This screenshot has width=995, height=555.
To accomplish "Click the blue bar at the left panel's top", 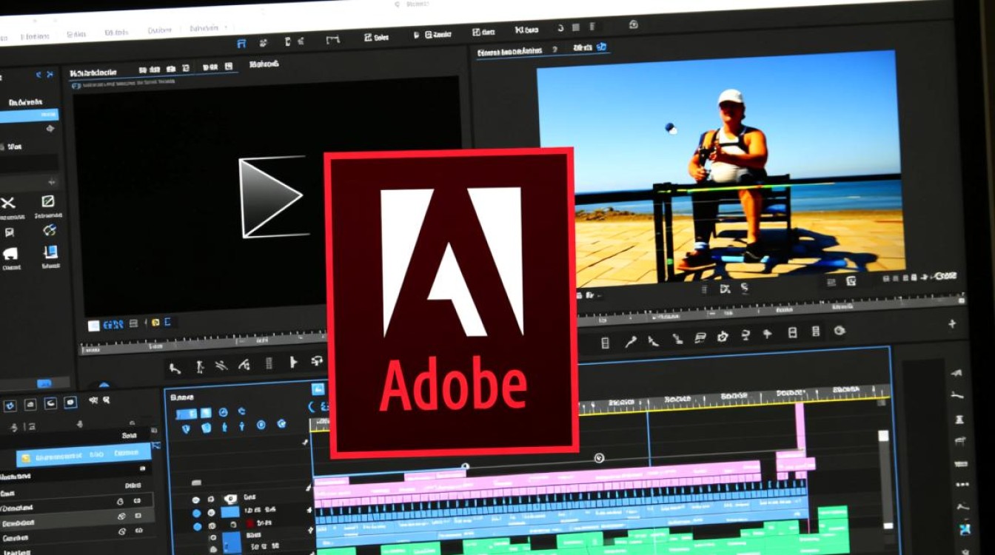I will coord(29,115).
